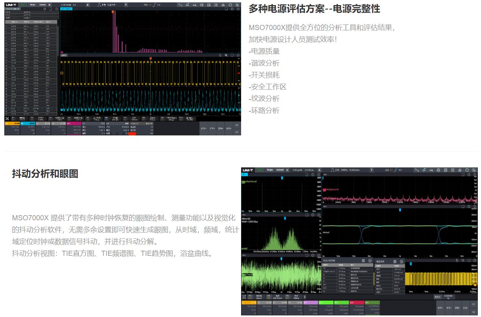Click Acq icon in jitter-analysis scope toolbar

[x=431, y=170]
